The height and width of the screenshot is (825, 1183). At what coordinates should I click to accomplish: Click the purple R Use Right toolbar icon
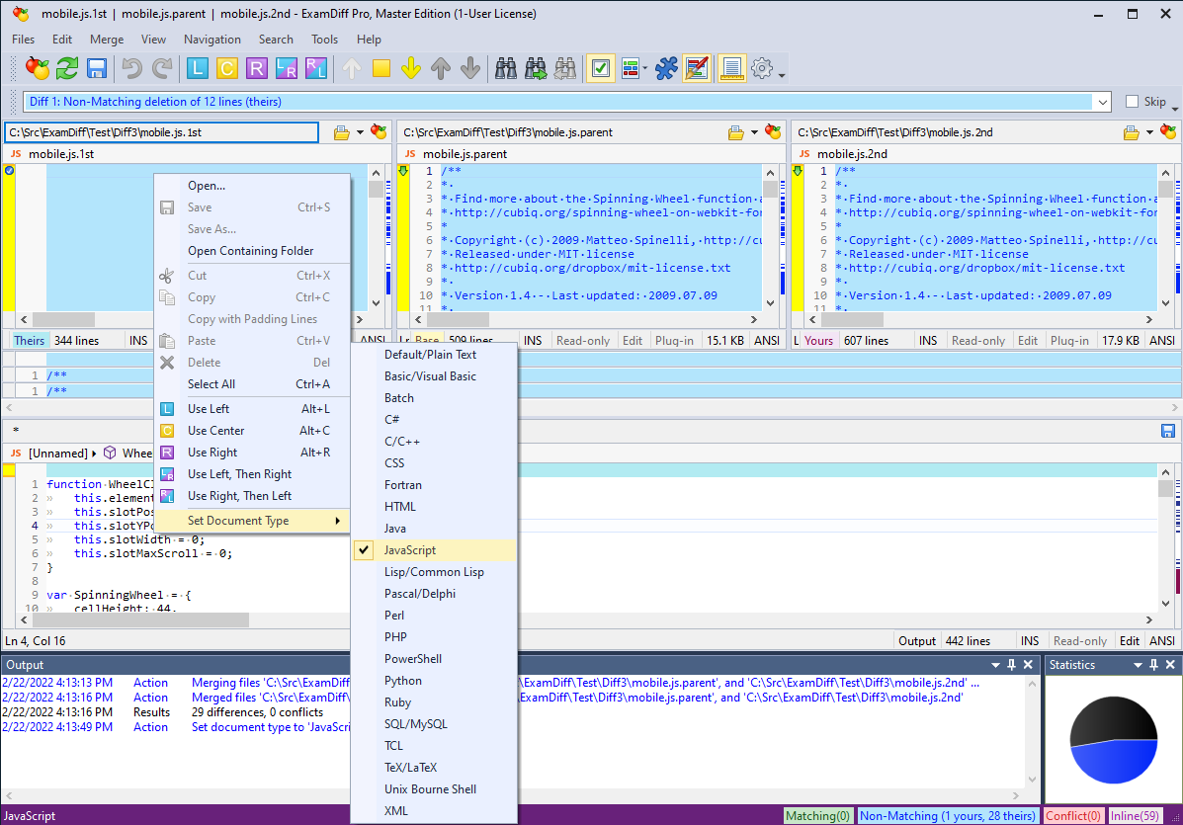click(257, 68)
